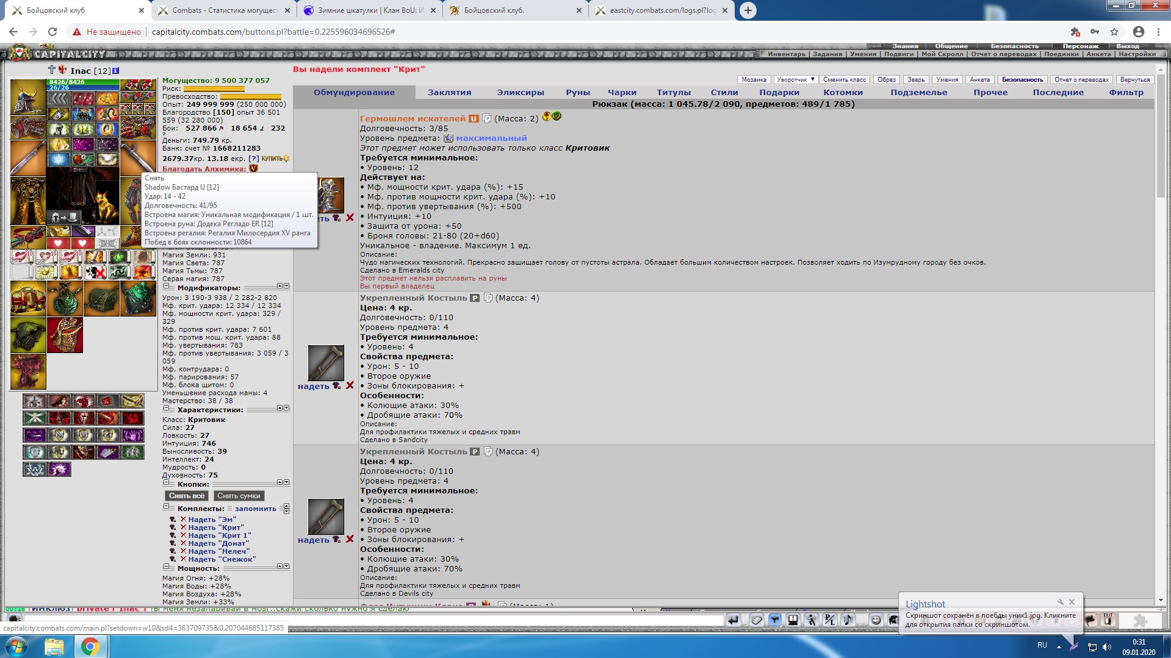Screen dimensions: 1171x658
Task: Use the heart scroll labeled 600
Action: point(21,257)
